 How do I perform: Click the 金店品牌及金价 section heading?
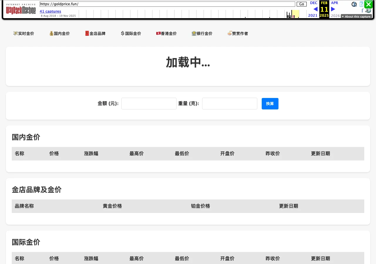(x=37, y=189)
